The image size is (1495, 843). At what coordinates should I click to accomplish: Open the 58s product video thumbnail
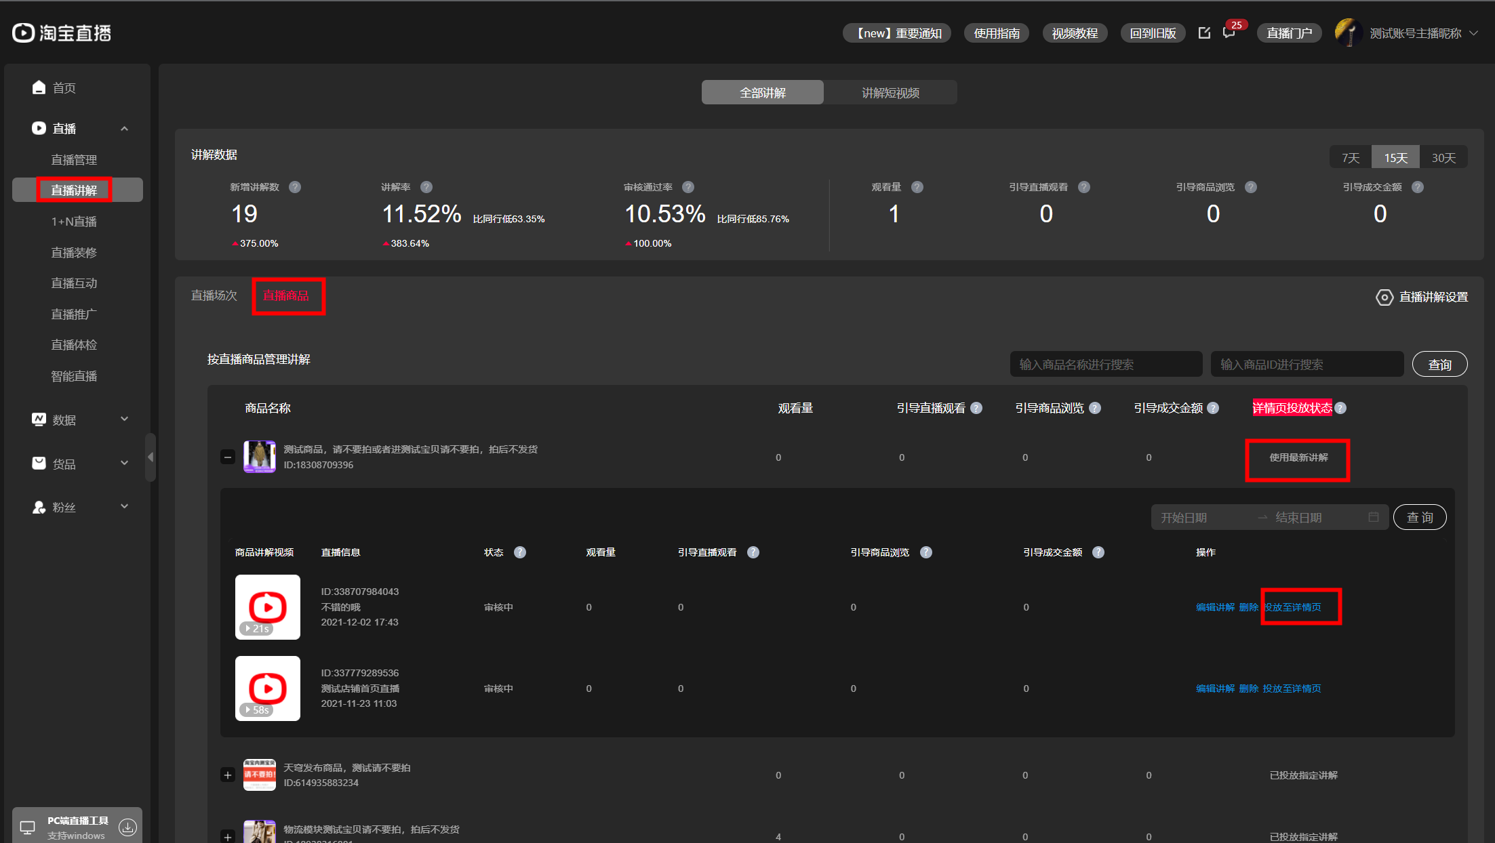(x=268, y=688)
